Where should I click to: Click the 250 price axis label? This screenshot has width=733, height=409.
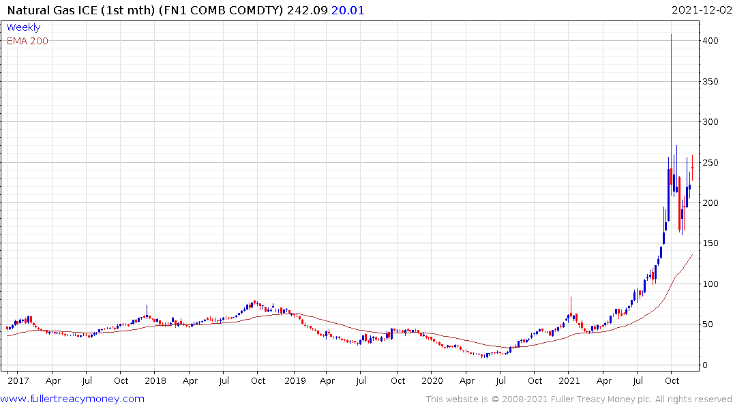[710, 163]
